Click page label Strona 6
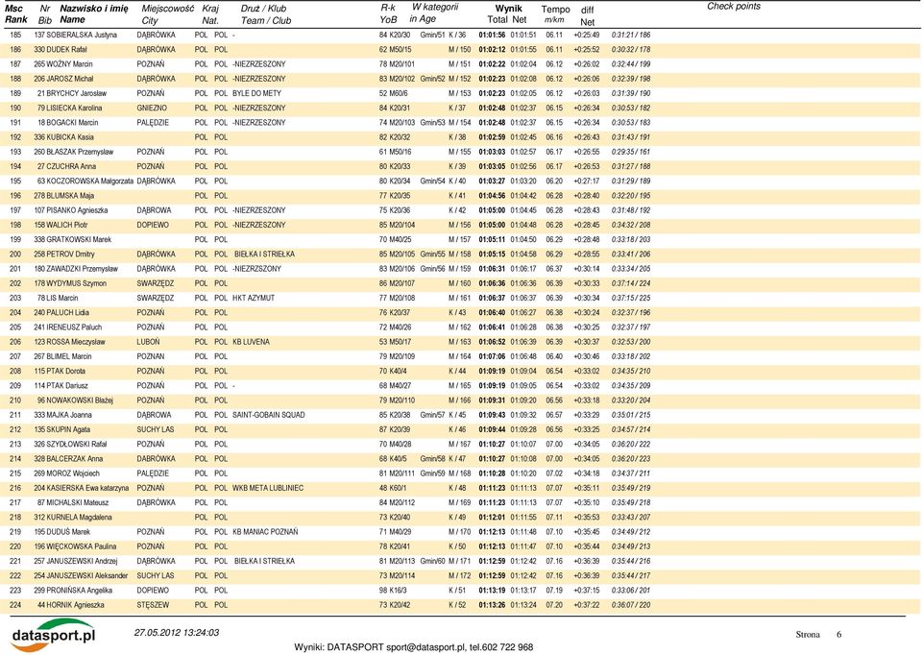 click(818, 635)
